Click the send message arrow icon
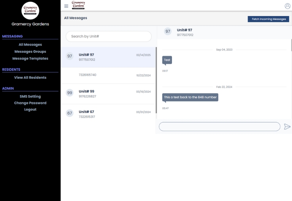Image resolution: width=292 pixels, height=201 pixels. coord(287,127)
